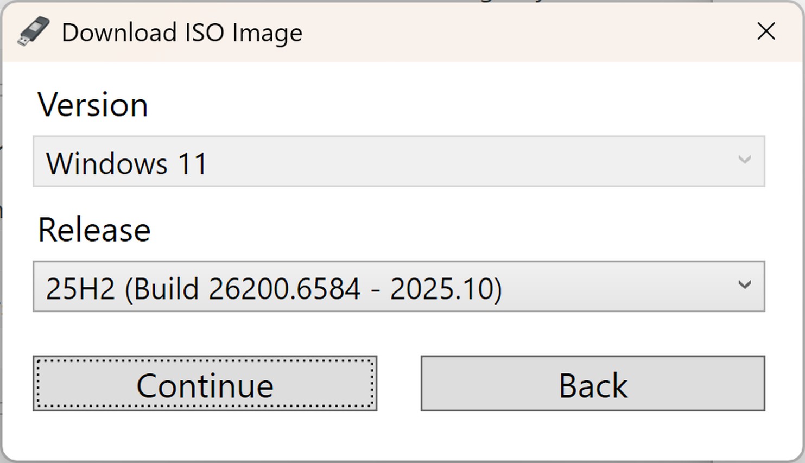This screenshot has width=805, height=463.
Task: Click empty title bar area beside the title
Action: click(x=516, y=31)
